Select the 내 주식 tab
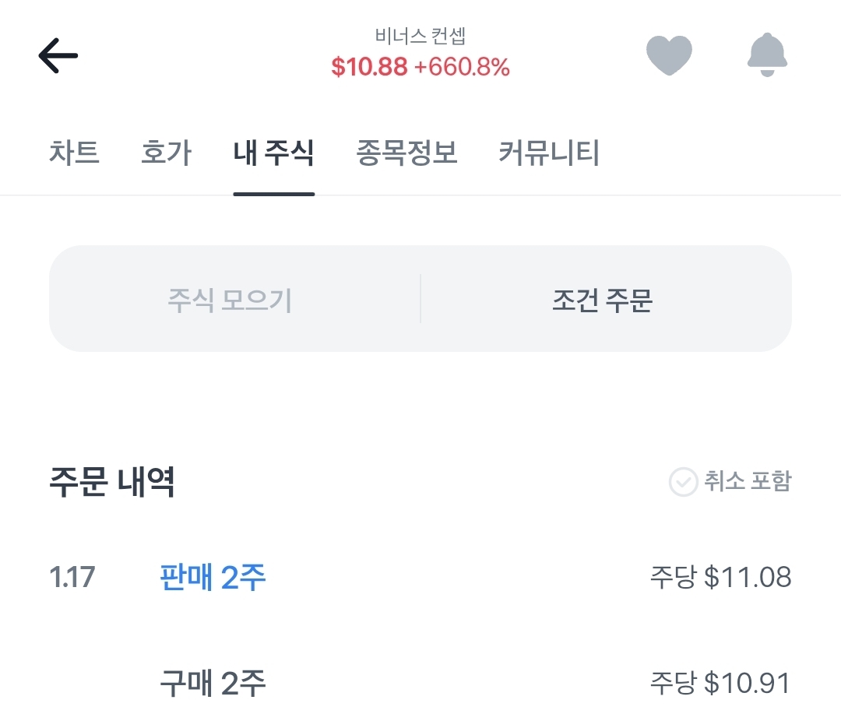 [273, 153]
